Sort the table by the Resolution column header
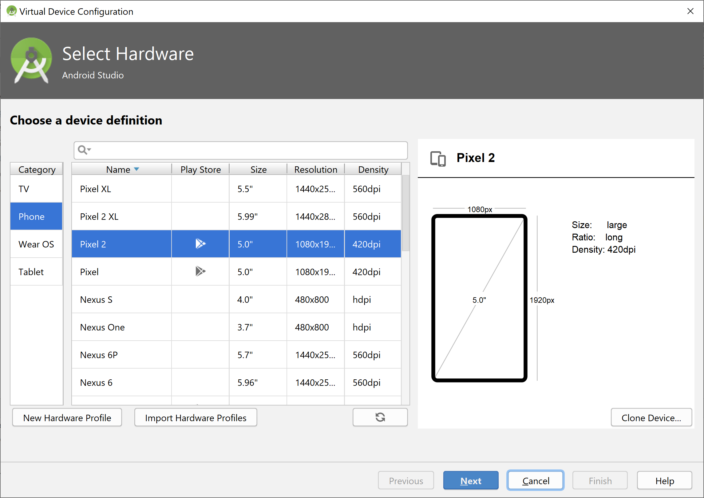The height and width of the screenshot is (498, 704). click(x=316, y=169)
